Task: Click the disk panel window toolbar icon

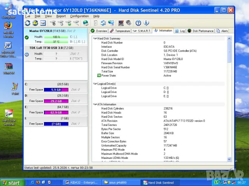Action: pos(43,23)
